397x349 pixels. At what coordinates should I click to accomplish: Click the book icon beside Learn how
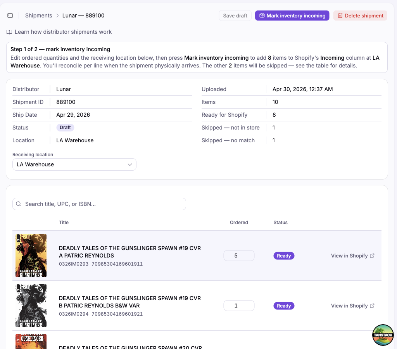point(9,32)
